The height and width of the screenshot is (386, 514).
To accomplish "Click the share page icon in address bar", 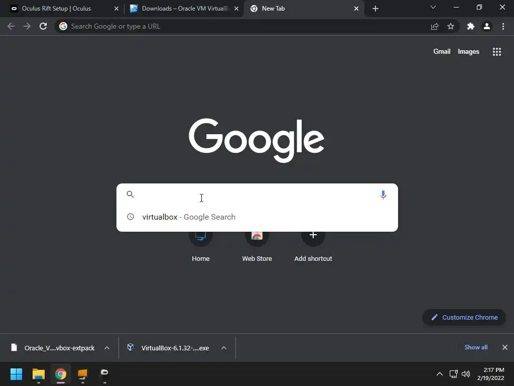I will tap(435, 26).
